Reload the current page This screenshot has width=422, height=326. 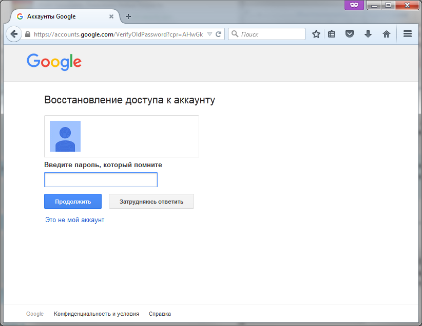218,33
